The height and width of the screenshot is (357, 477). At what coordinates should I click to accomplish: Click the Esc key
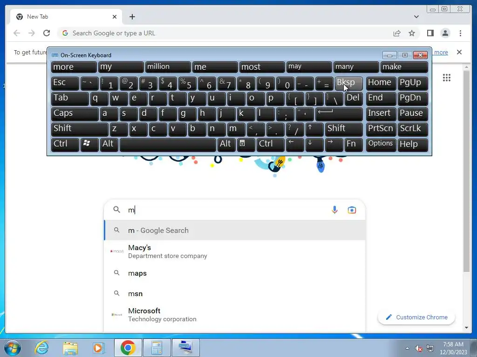click(x=65, y=83)
